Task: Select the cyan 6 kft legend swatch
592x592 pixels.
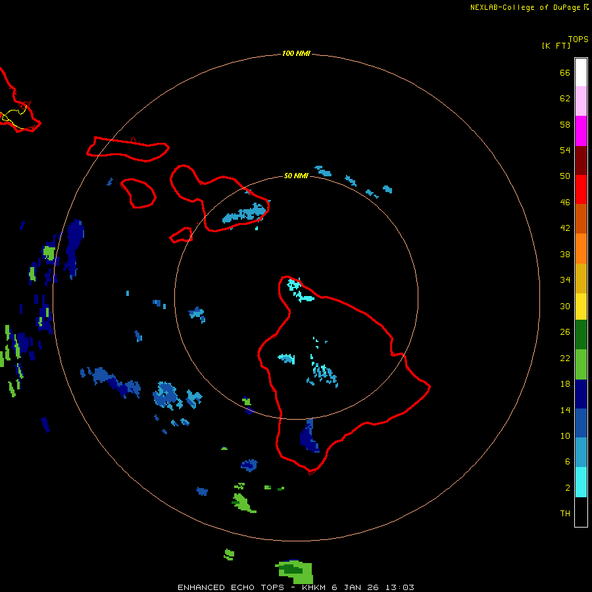Action: [x=581, y=482]
